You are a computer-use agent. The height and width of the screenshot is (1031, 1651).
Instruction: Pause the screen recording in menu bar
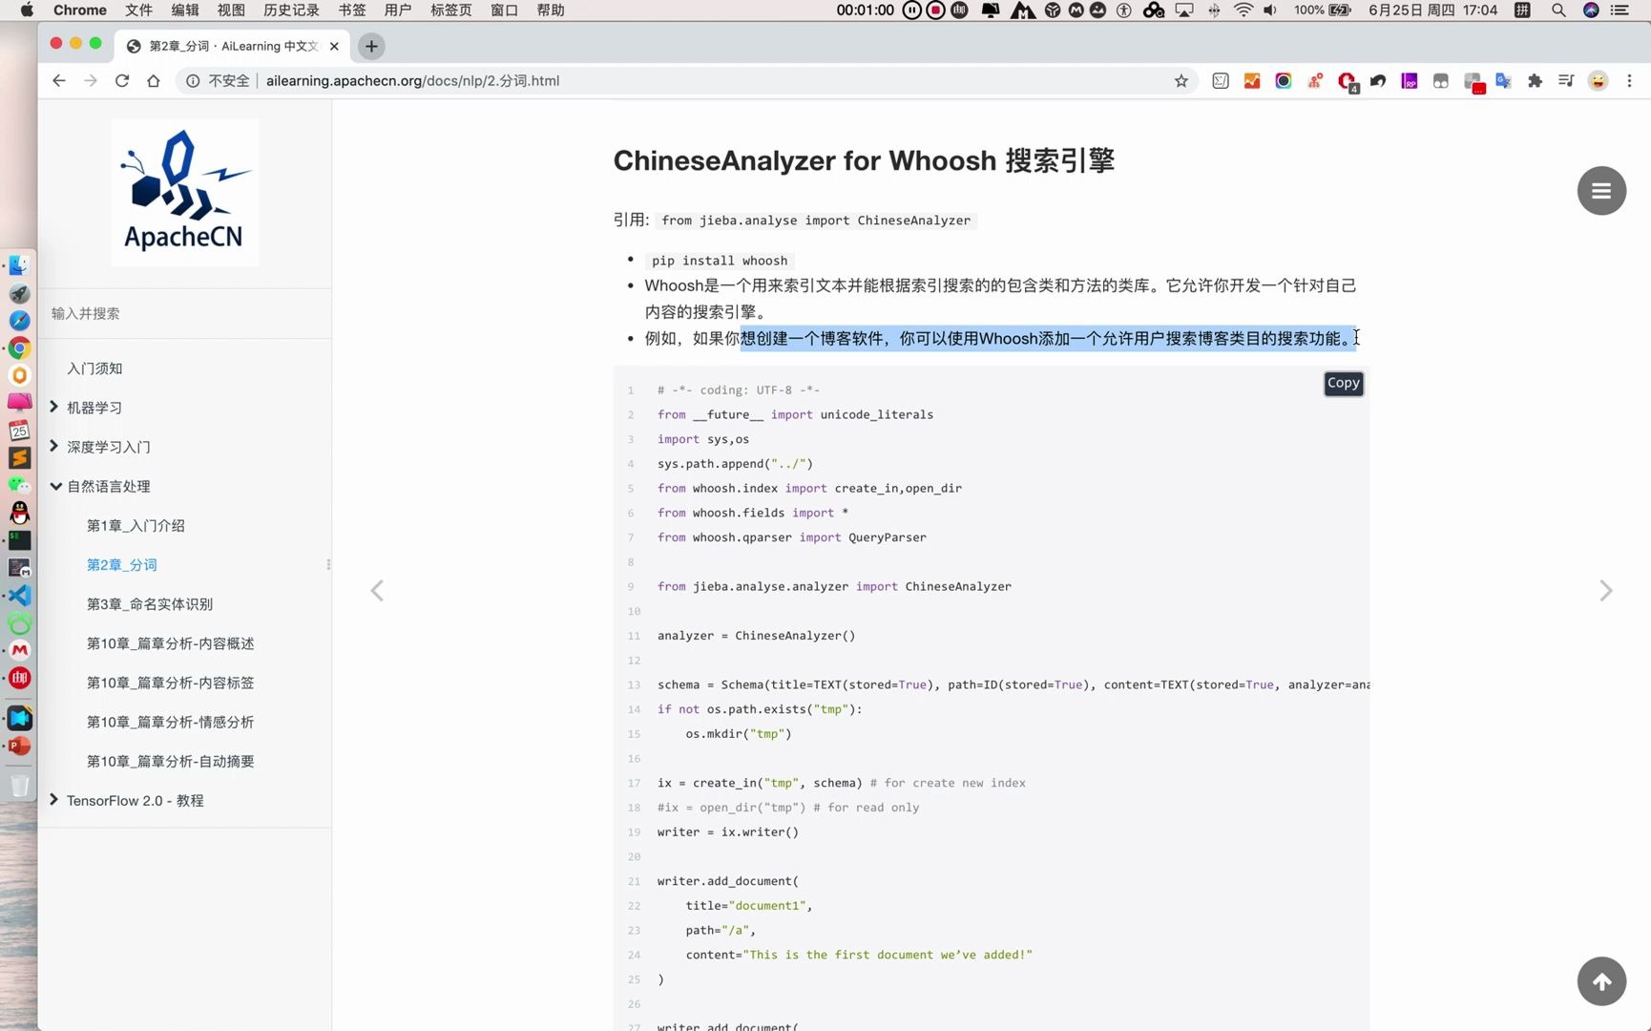coord(912,11)
